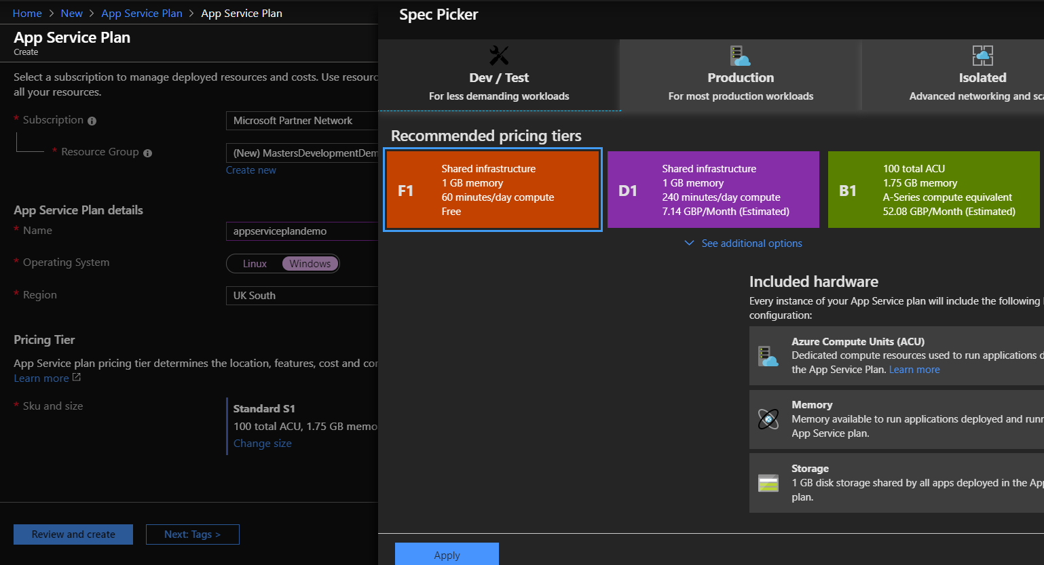
Task: Click the Dev / Test wrench icon
Action: tap(499, 54)
